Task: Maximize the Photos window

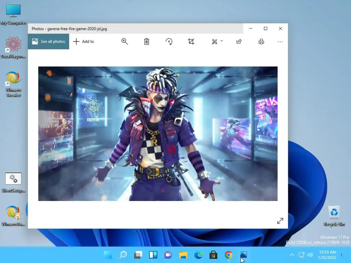Action: (266, 28)
